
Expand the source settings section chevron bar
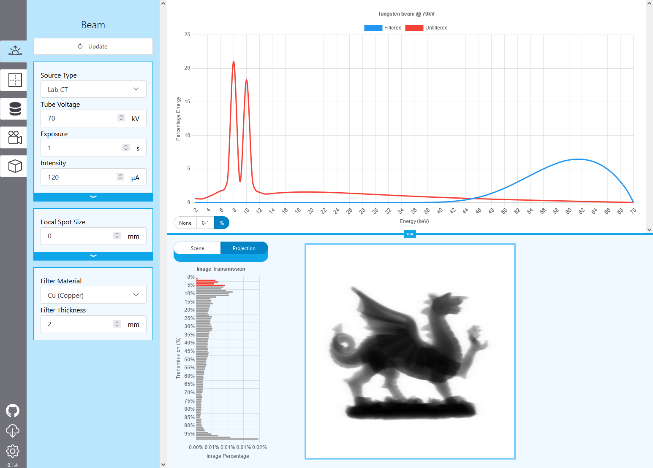[93, 197]
